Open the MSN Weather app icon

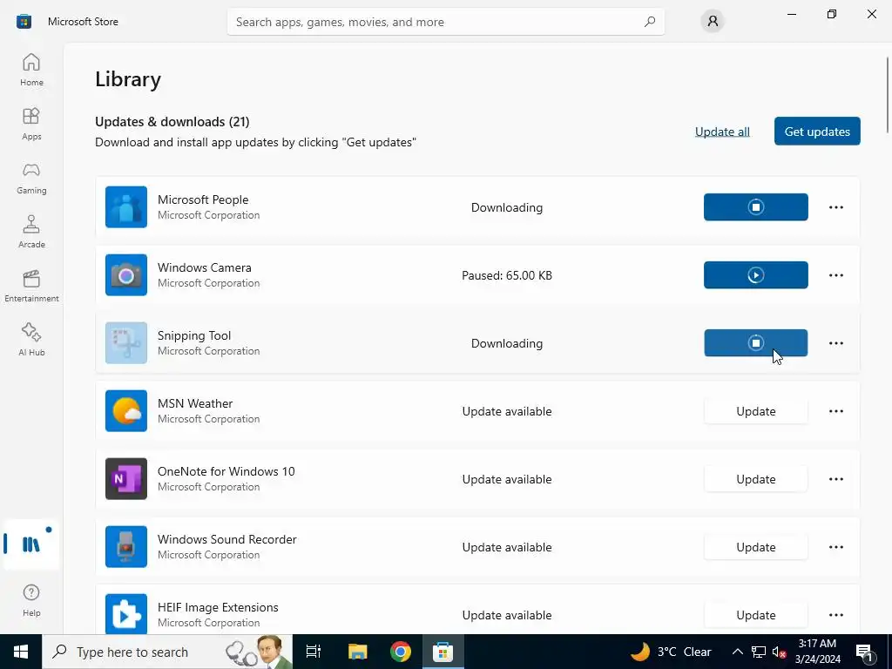126,411
